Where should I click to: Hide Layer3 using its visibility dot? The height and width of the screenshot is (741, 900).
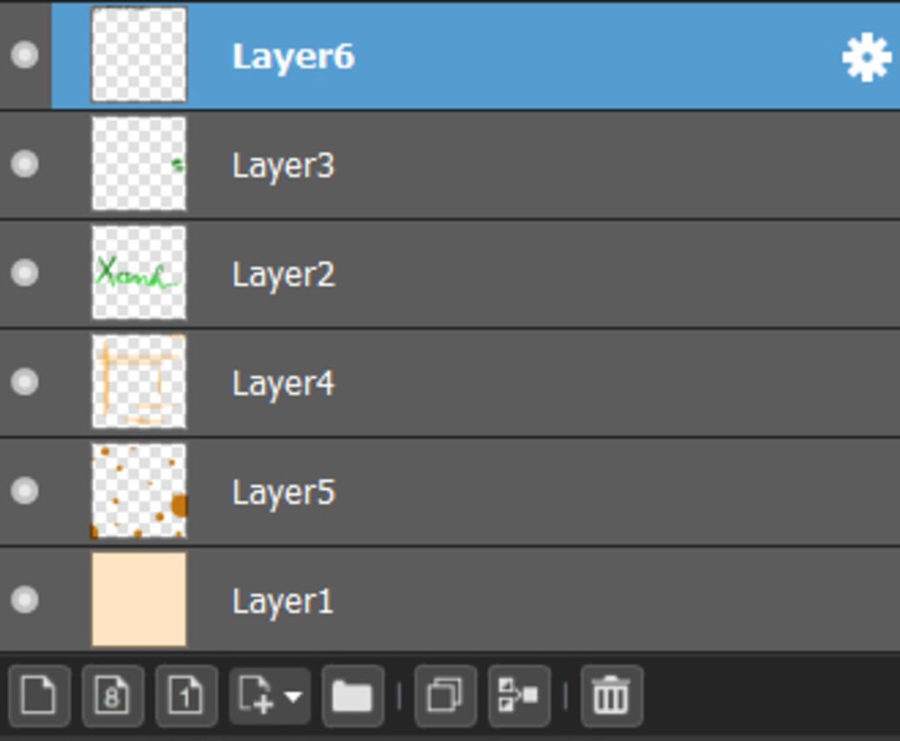pyautogui.click(x=25, y=164)
